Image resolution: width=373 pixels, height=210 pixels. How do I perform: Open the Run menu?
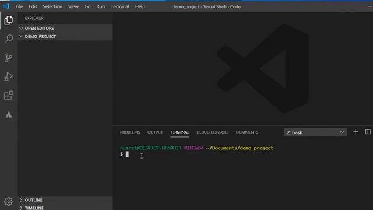coord(101,6)
